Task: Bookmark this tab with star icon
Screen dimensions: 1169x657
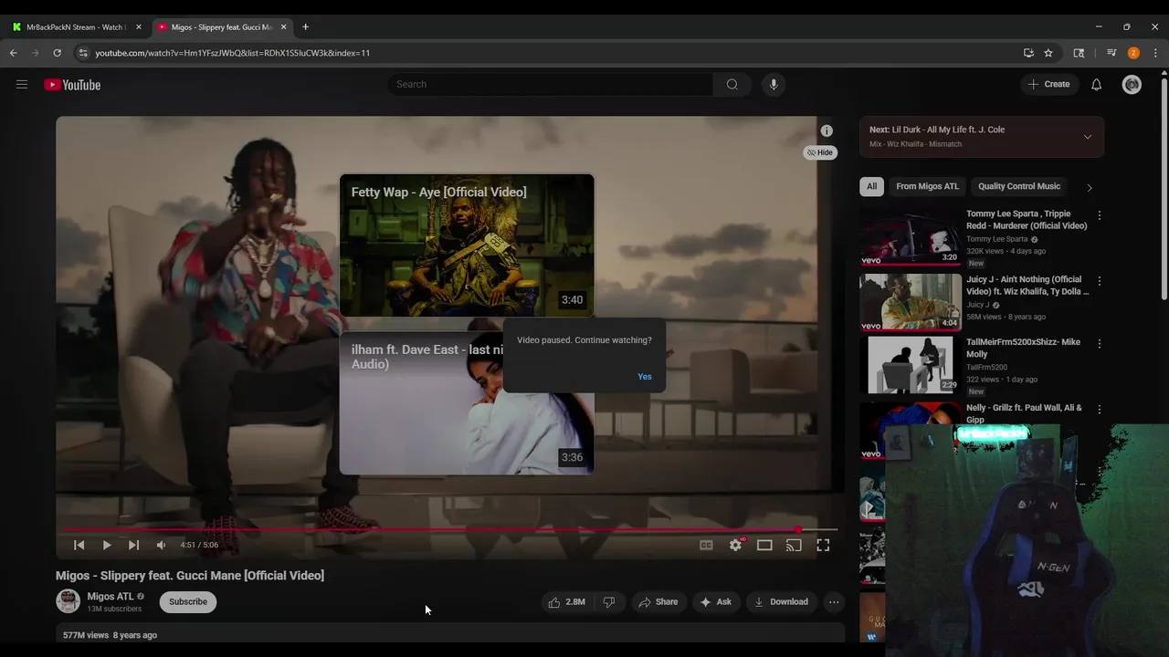Action: tap(1048, 53)
